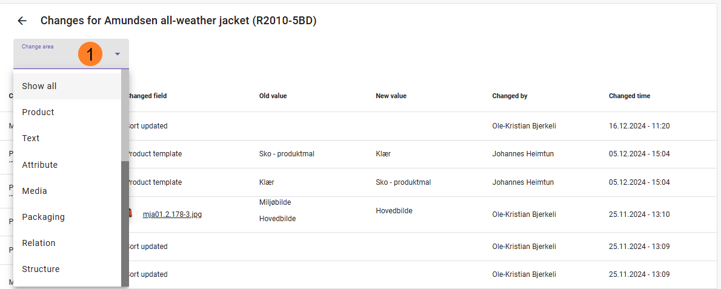Go back using the left arrow icon
Screen dimensions: 721x289
click(22, 21)
